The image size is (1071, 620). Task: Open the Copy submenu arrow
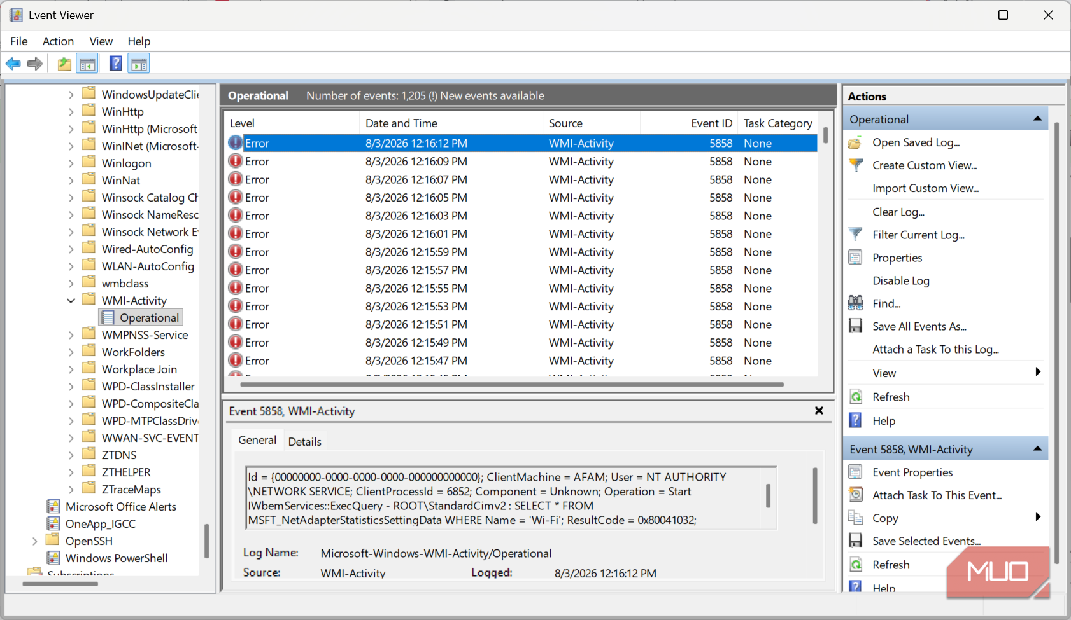pos(1038,517)
